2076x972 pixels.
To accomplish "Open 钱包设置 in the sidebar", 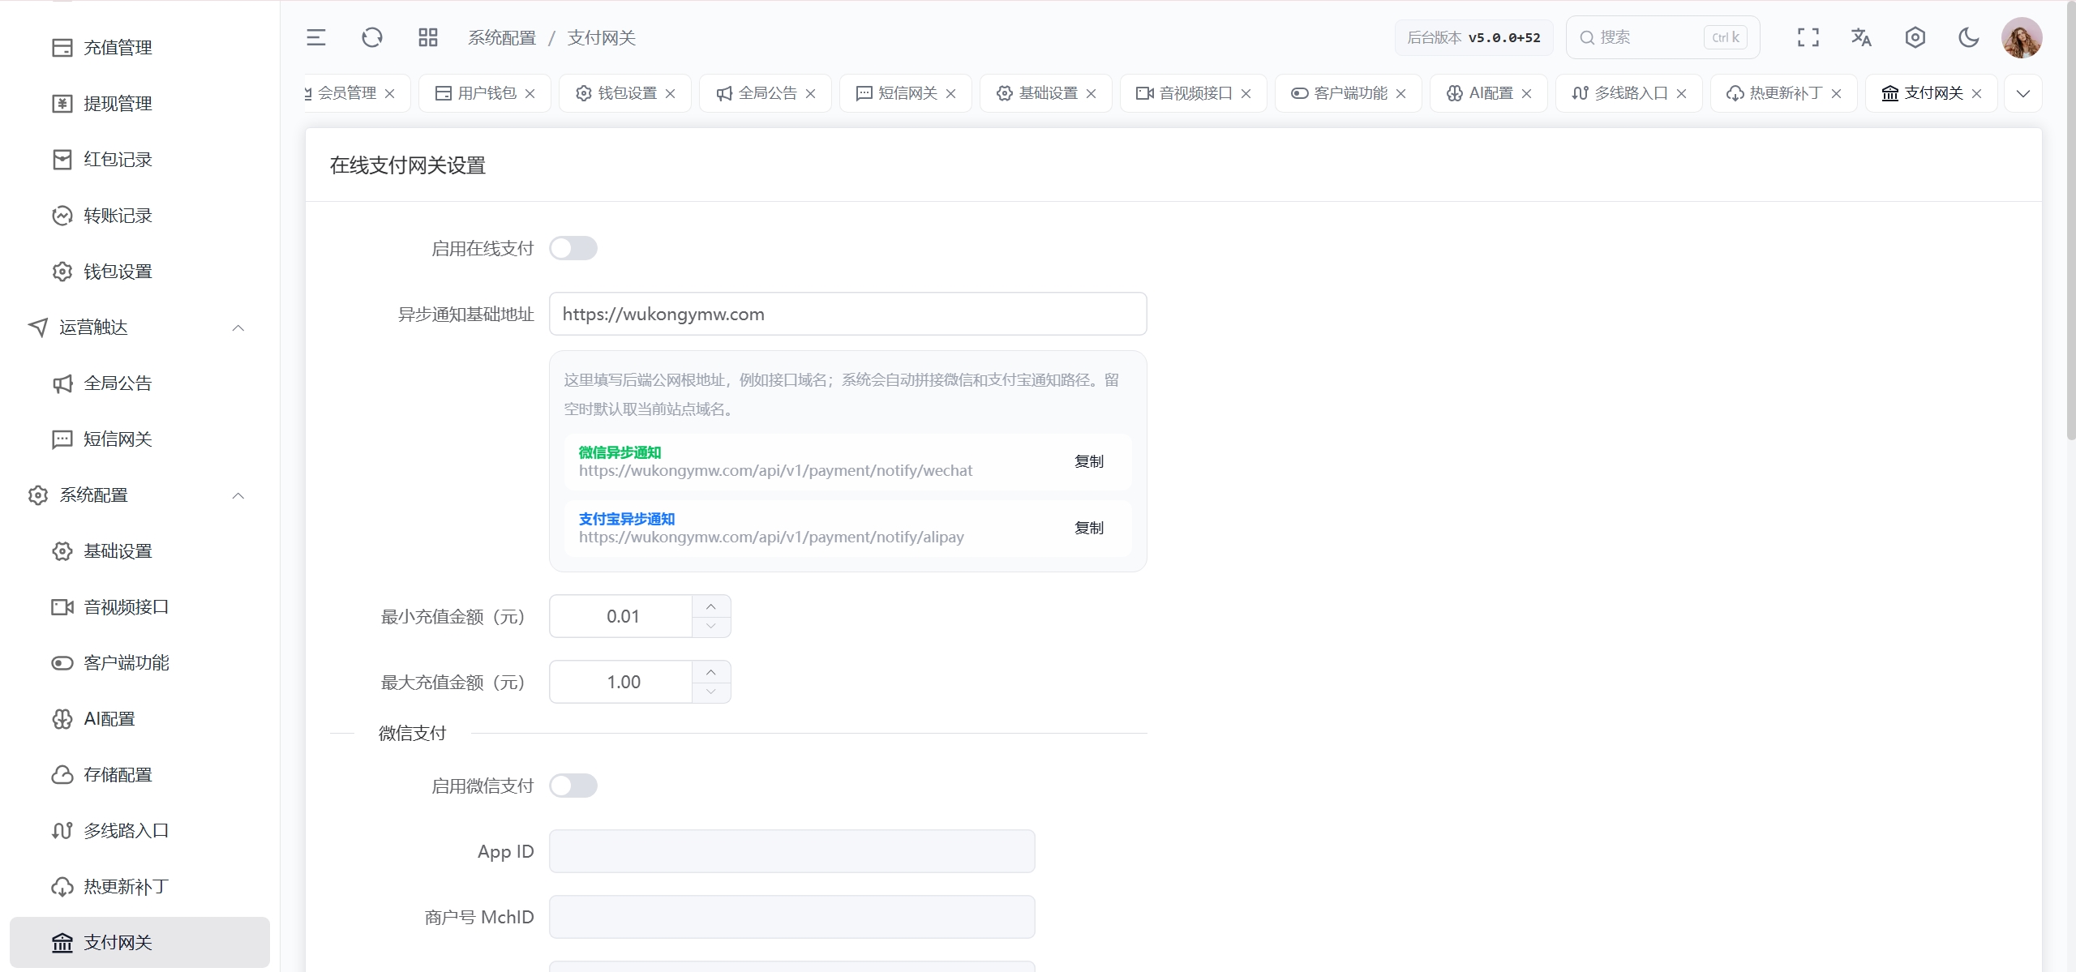I will 139,272.
